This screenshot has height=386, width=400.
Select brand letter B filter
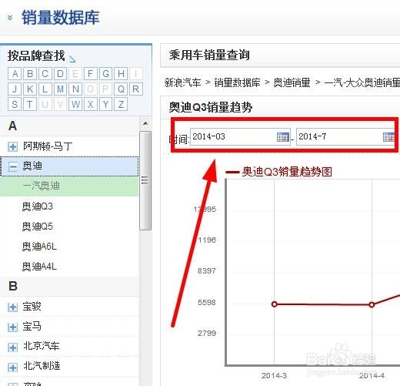point(30,74)
